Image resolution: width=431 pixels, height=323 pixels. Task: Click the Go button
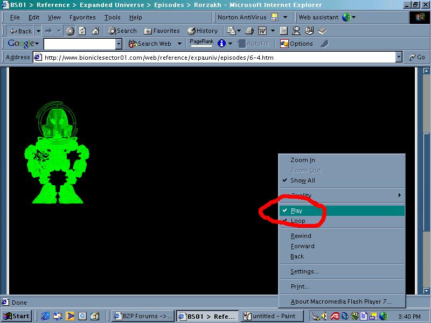[416, 57]
